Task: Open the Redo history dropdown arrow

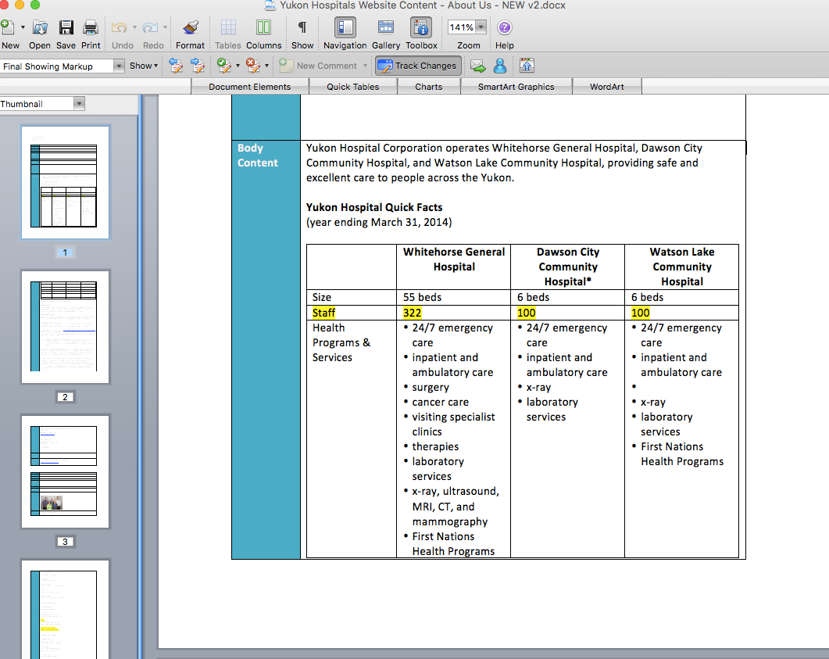Action: [x=166, y=27]
